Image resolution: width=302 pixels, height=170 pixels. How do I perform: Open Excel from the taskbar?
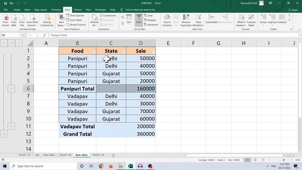[x=130, y=166]
